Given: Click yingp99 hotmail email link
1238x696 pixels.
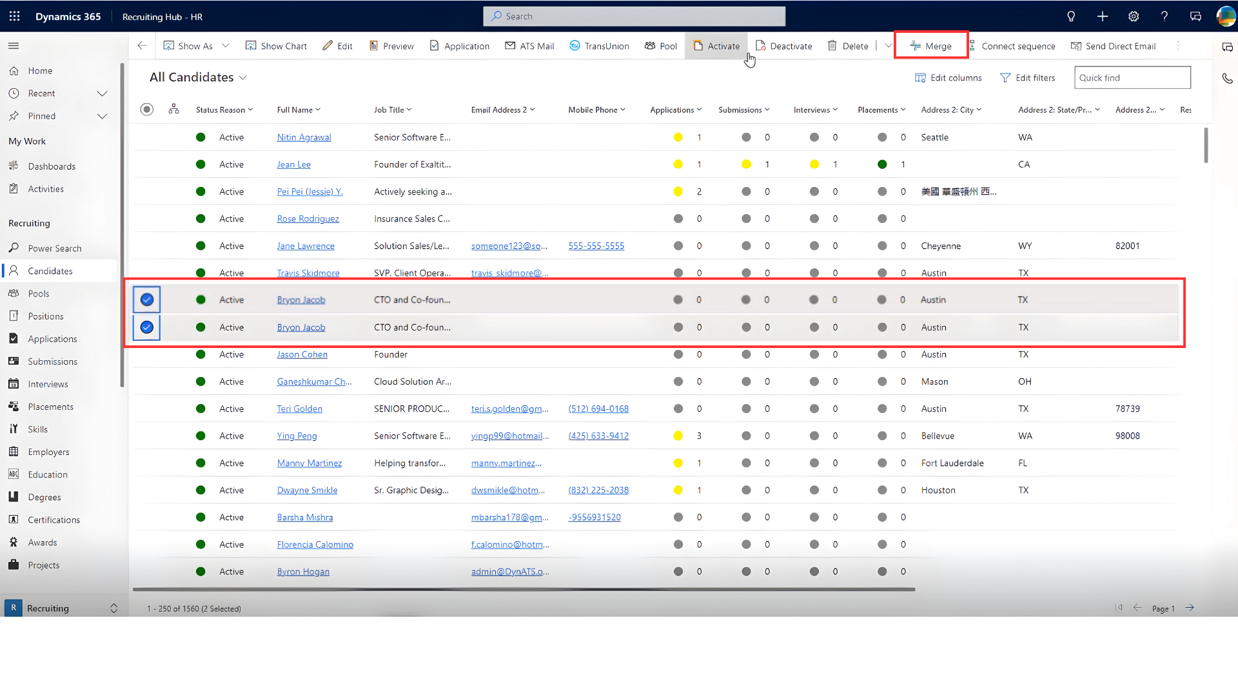Looking at the screenshot, I should pos(510,436).
